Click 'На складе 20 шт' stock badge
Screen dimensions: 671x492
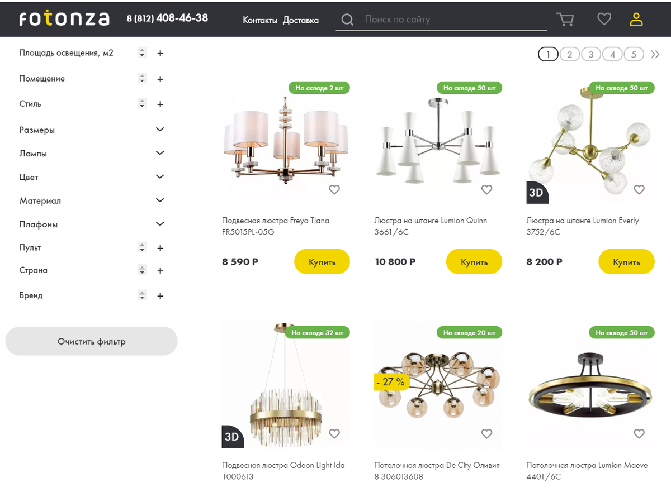[x=469, y=333]
